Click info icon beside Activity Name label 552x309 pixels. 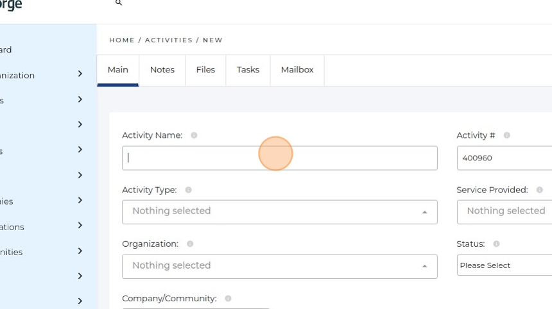[194, 135]
